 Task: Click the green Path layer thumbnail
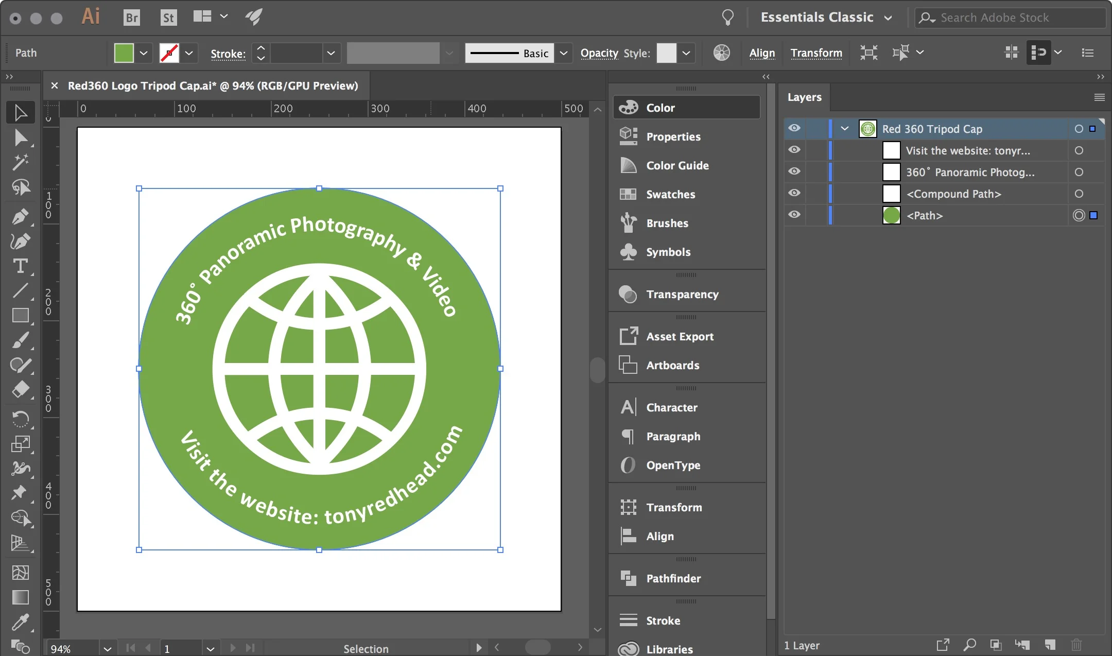891,215
